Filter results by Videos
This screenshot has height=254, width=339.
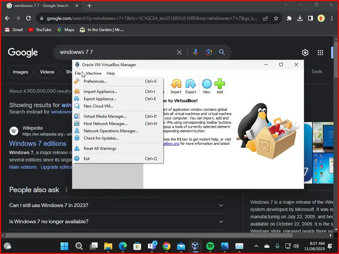click(x=47, y=72)
